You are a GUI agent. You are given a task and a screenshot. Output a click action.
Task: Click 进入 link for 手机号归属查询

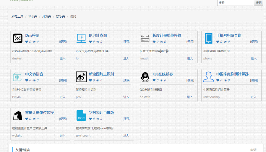(x=254, y=59)
